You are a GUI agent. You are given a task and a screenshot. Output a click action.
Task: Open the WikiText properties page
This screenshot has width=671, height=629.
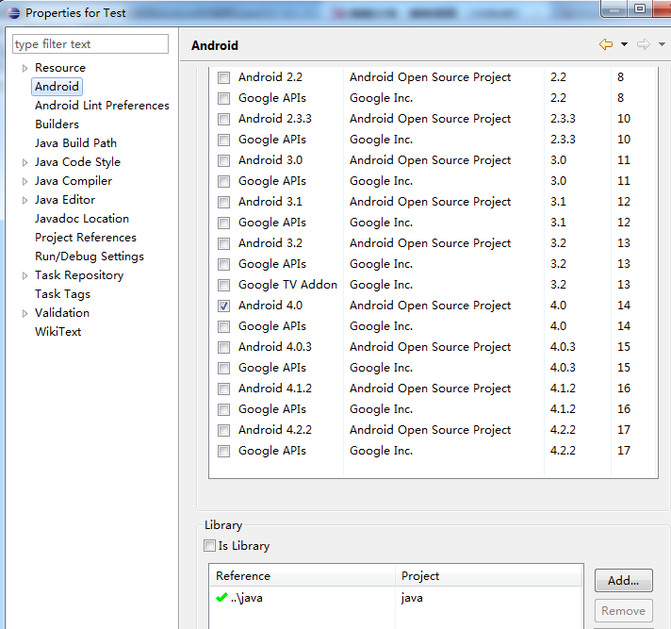pos(57,331)
